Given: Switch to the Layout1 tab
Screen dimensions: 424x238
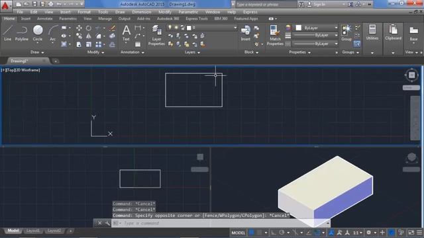Looking at the screenshot, I should coord(33,231).
